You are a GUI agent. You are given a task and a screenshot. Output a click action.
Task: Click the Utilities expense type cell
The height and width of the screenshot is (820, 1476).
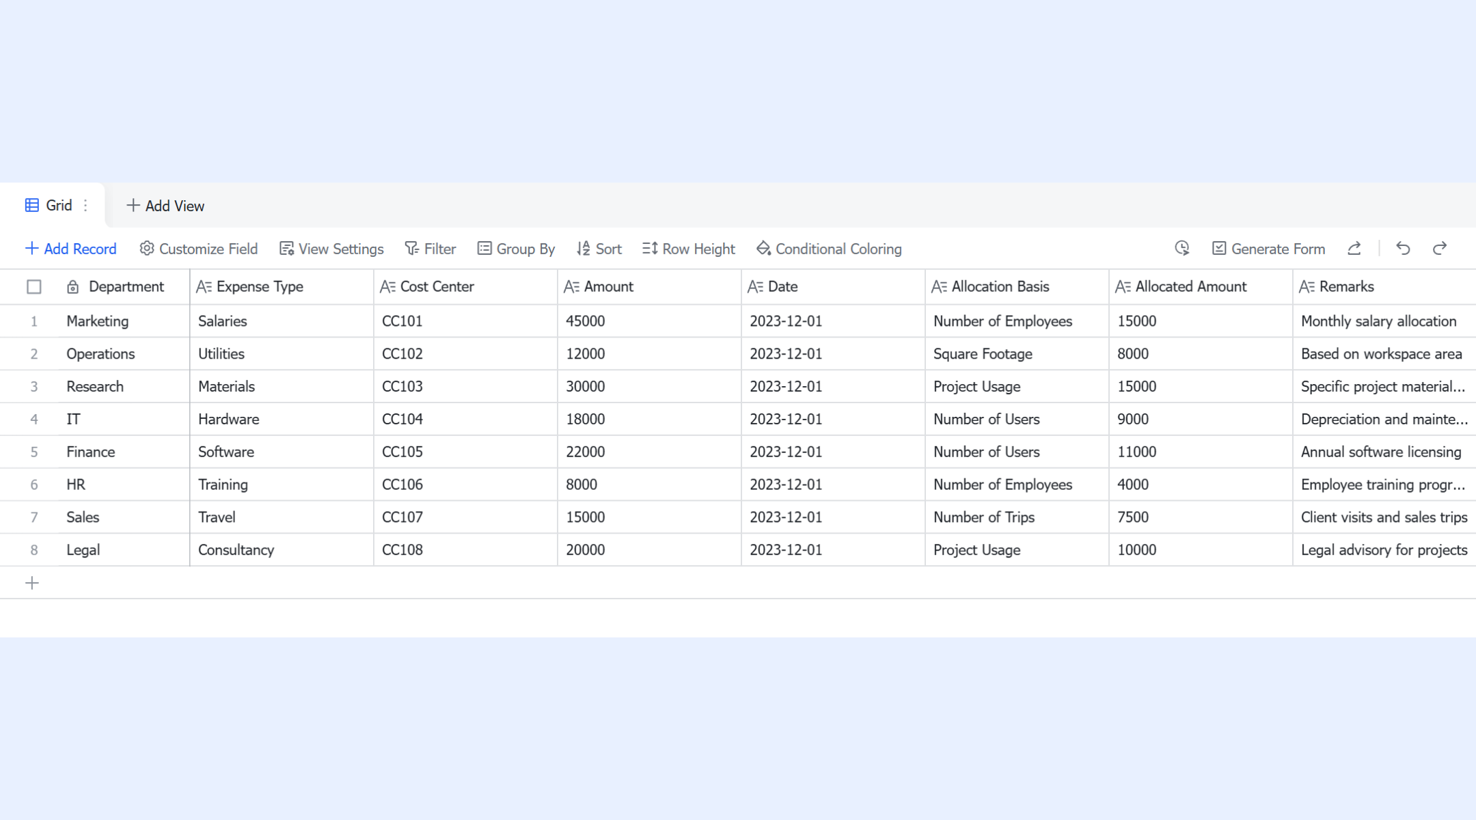click(x=282, y=354)
